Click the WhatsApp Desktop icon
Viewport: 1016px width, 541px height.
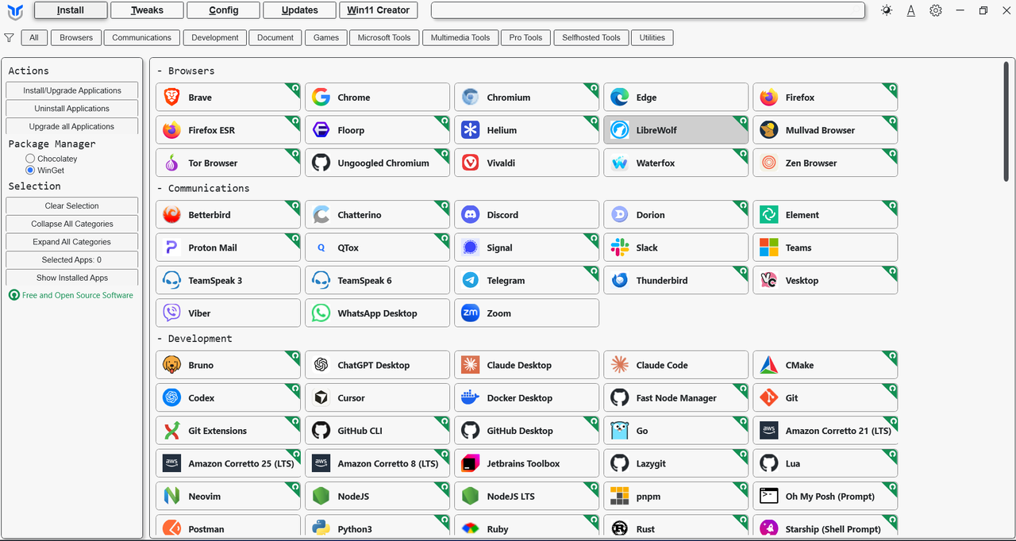(x=321, y=313)
